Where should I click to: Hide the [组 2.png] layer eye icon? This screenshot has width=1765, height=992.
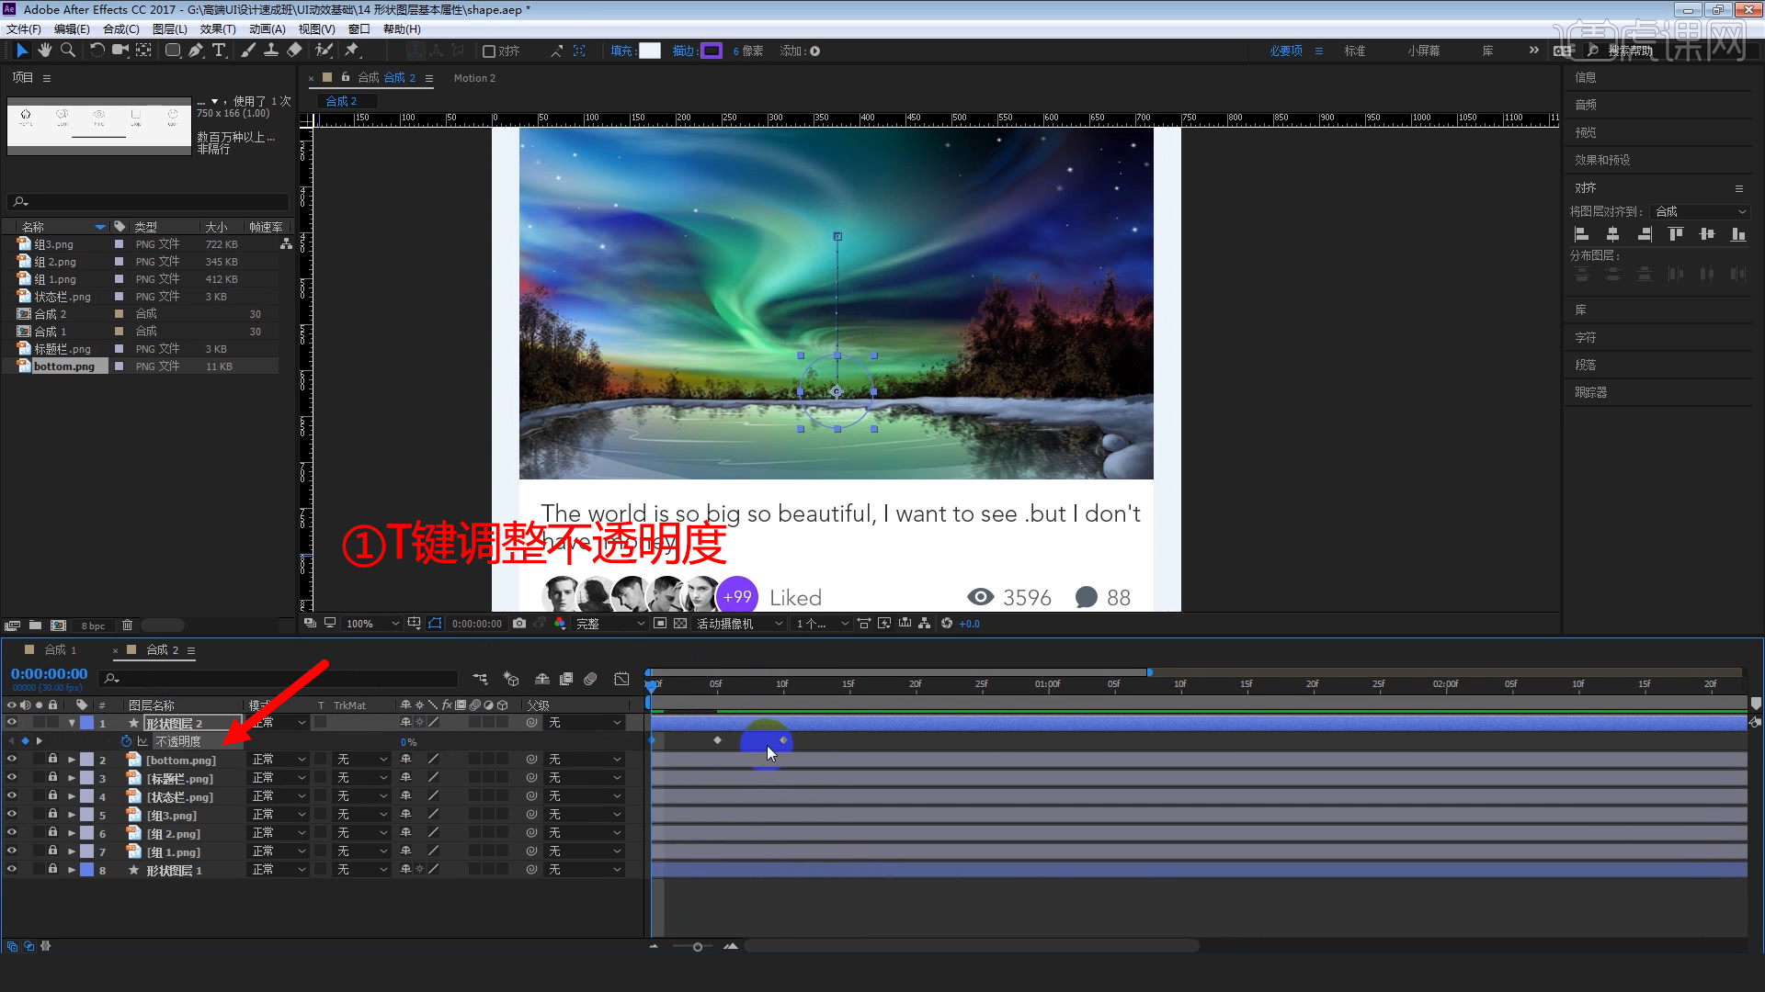click(11, 833)
